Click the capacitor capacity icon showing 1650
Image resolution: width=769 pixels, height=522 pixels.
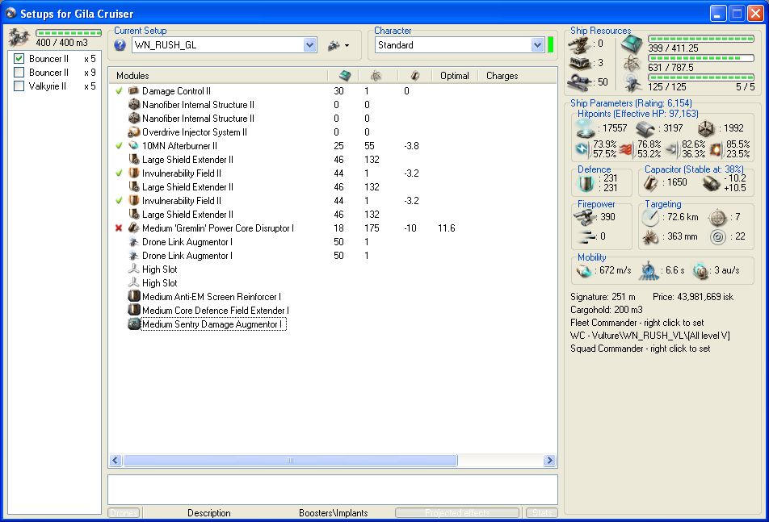[650, 182]
